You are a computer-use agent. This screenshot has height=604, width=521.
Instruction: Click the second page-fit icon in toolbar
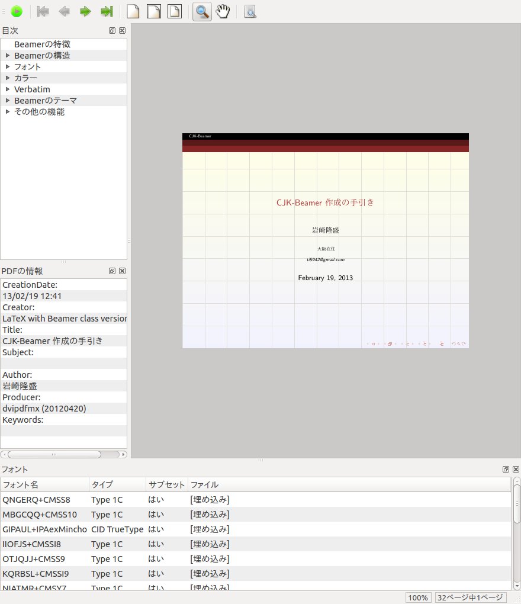(x=154, y=11)
